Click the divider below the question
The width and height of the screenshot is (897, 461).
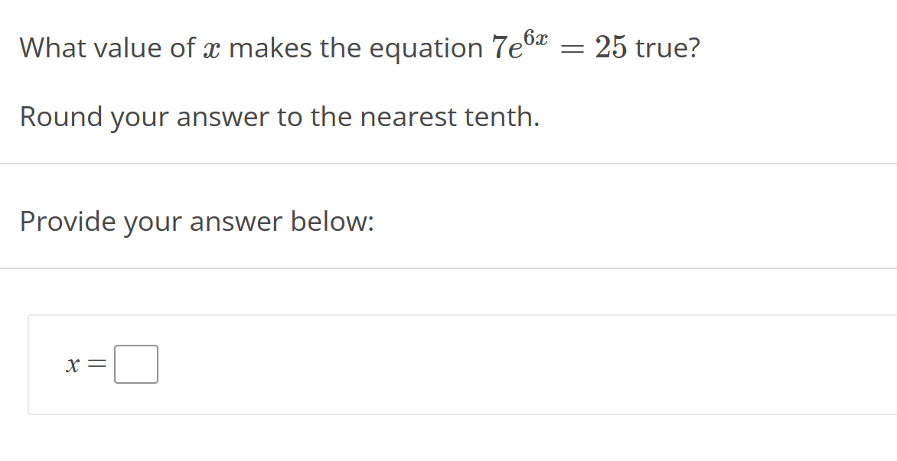[x=448, y=162]
